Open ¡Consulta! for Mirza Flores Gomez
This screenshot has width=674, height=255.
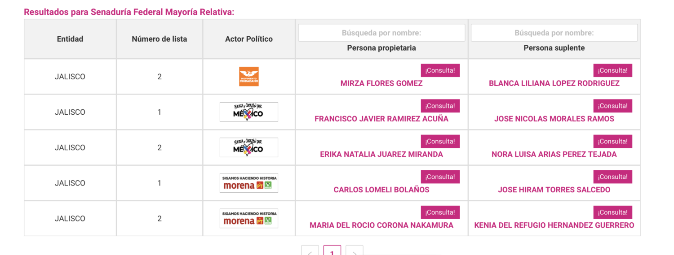[x=440, y=70]
